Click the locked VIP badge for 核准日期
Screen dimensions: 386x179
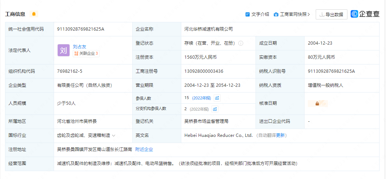(318, 104)
